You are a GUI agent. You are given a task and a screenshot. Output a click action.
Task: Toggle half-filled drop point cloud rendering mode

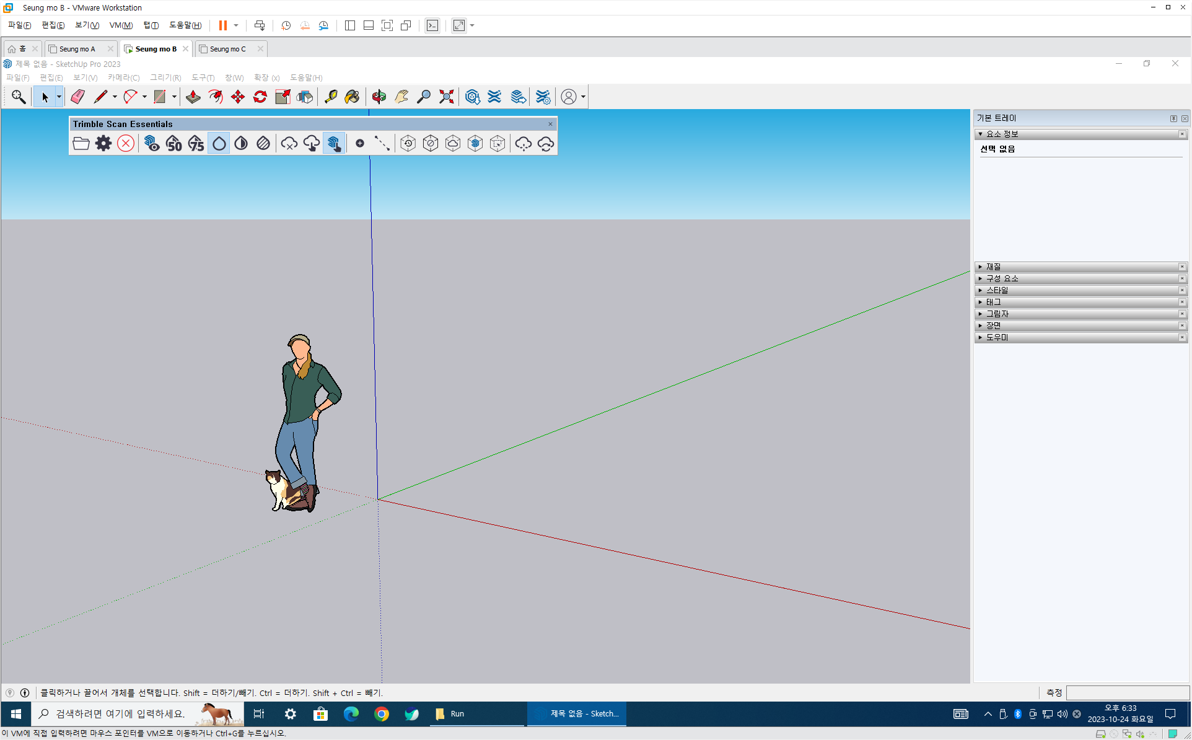coord(241,144)
